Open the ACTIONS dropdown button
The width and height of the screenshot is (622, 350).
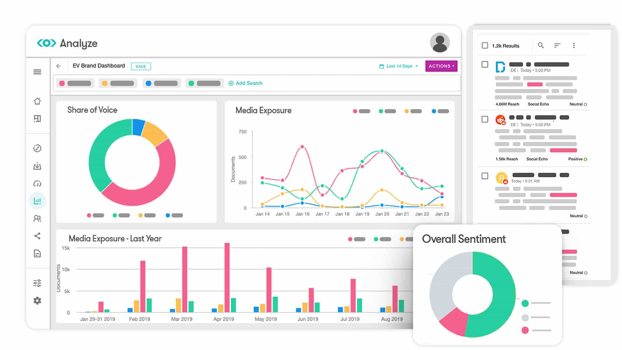click(441, 66)
